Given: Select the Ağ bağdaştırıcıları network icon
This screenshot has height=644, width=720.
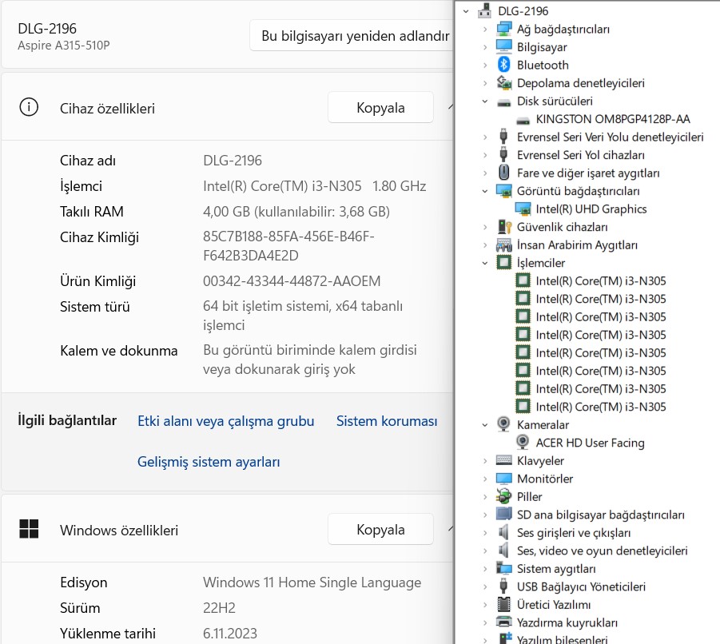Looking at the screenshot, I should (503, 29).
